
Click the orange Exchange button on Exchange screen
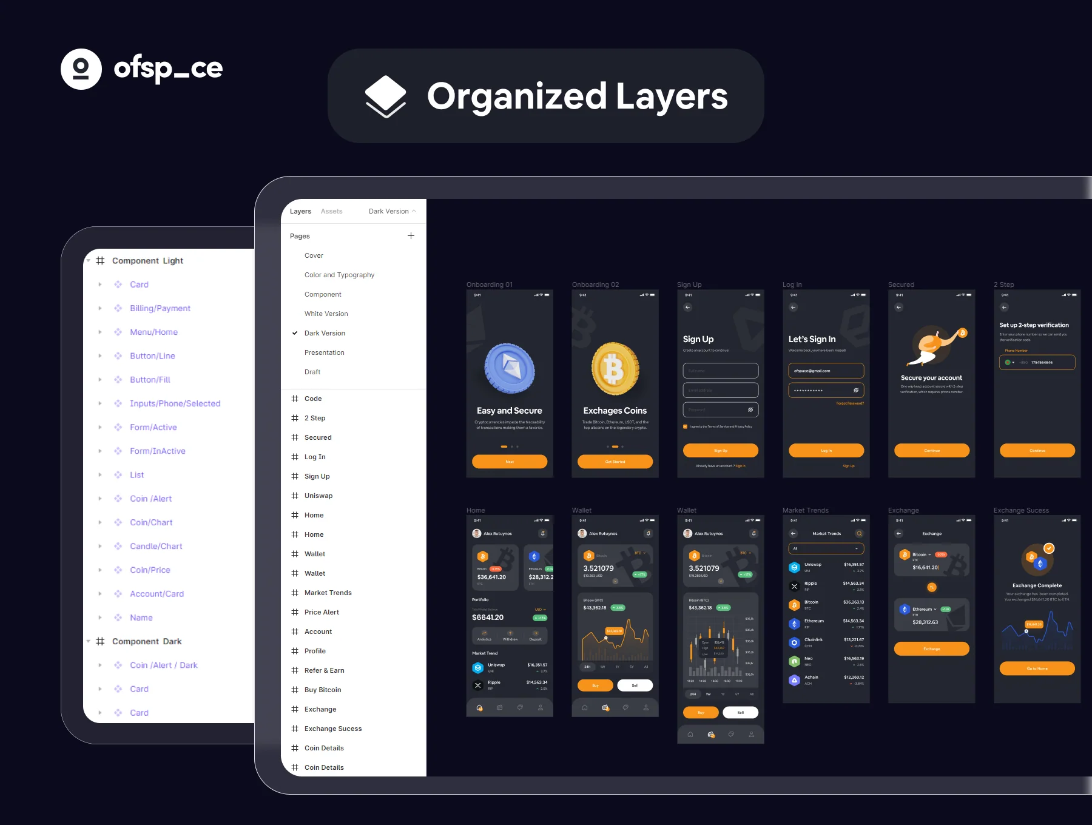[x=932, y=648]
